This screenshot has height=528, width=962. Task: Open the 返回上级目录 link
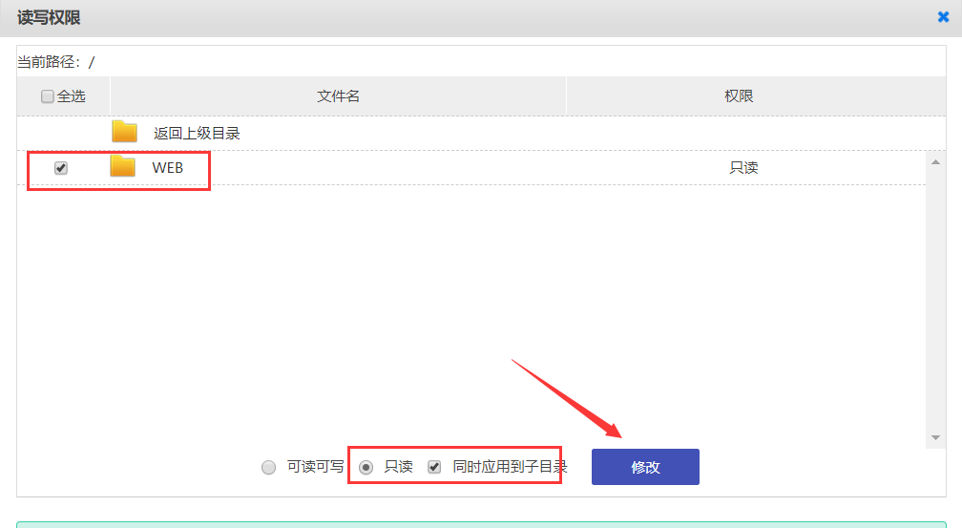[197, 134]
